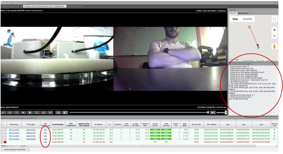The image size is (283, 154).
Task: Click gray status indicator for A02A11000779
Action: click(5, 133)
